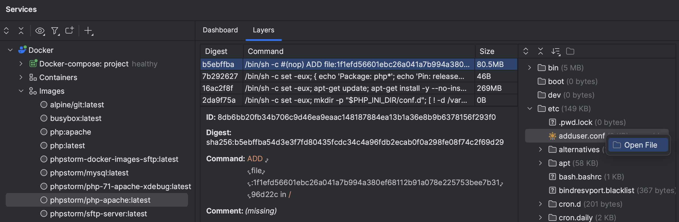Collapse all nodes in layer file tree

point(540,51)
